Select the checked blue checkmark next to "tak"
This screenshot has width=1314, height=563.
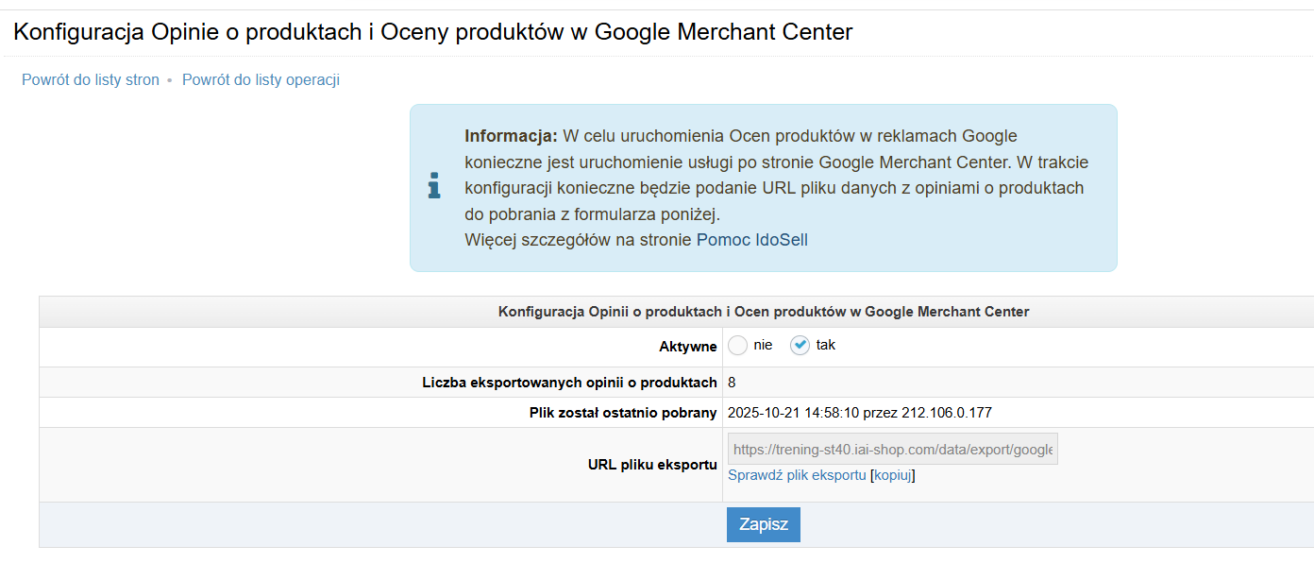(800, 346)
